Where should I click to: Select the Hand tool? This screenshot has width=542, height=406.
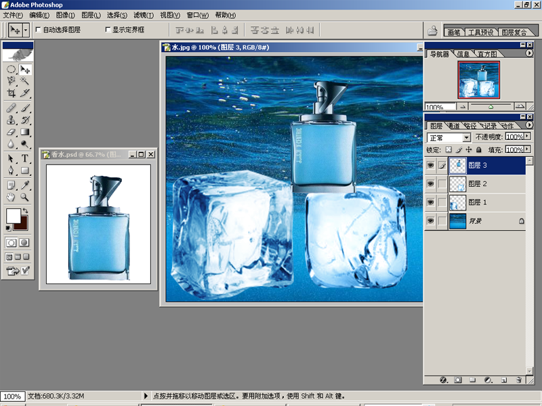[11, 197]
